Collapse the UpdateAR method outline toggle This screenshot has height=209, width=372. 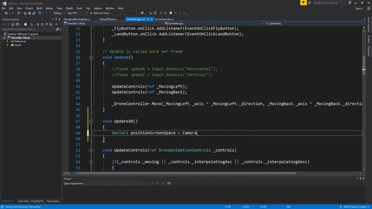pyautogui.click(x=91, y=121)
